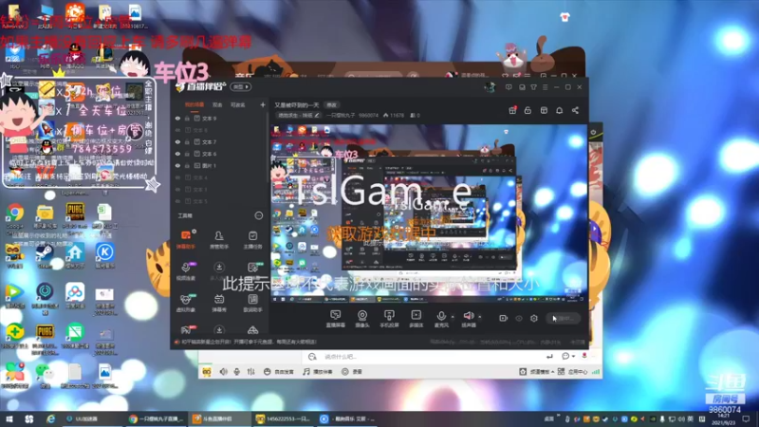Image resolution: width=759 pixels, height=427 pixels.
Task: Expand microphone volume arrow
Action: click(453, 317)
